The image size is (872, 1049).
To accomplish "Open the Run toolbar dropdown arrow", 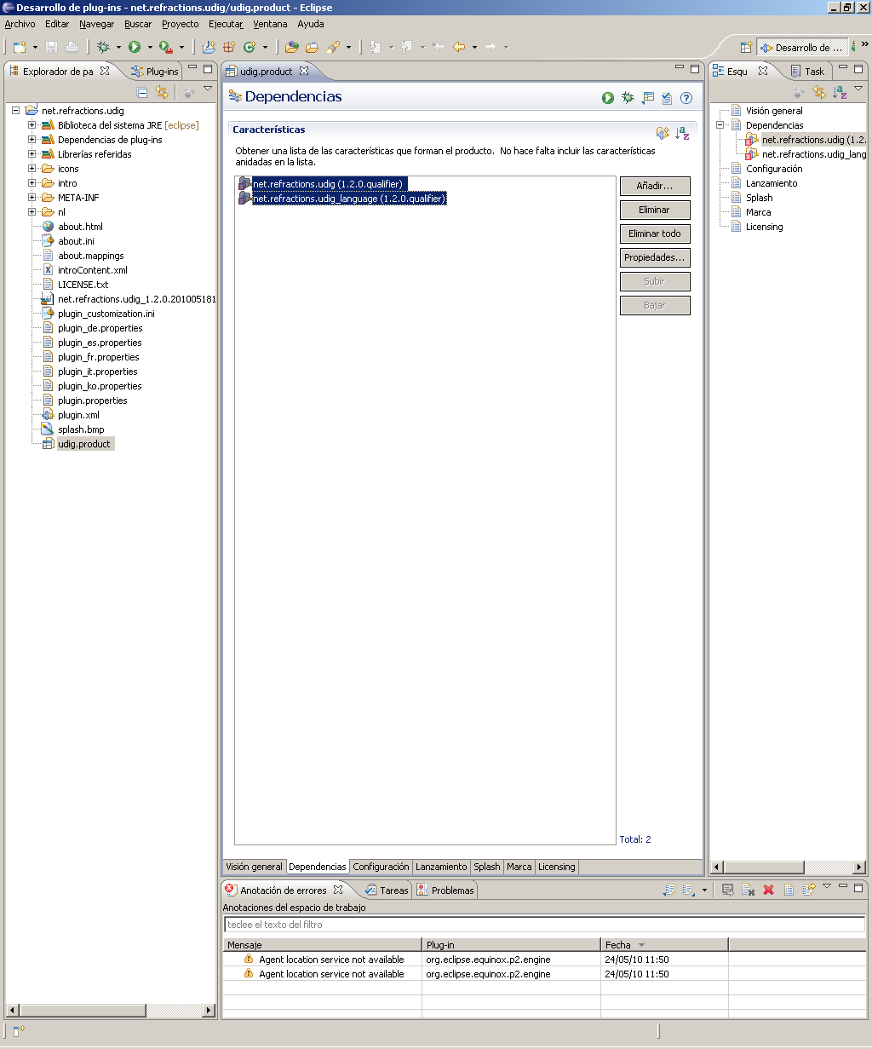I will [150, 47].
